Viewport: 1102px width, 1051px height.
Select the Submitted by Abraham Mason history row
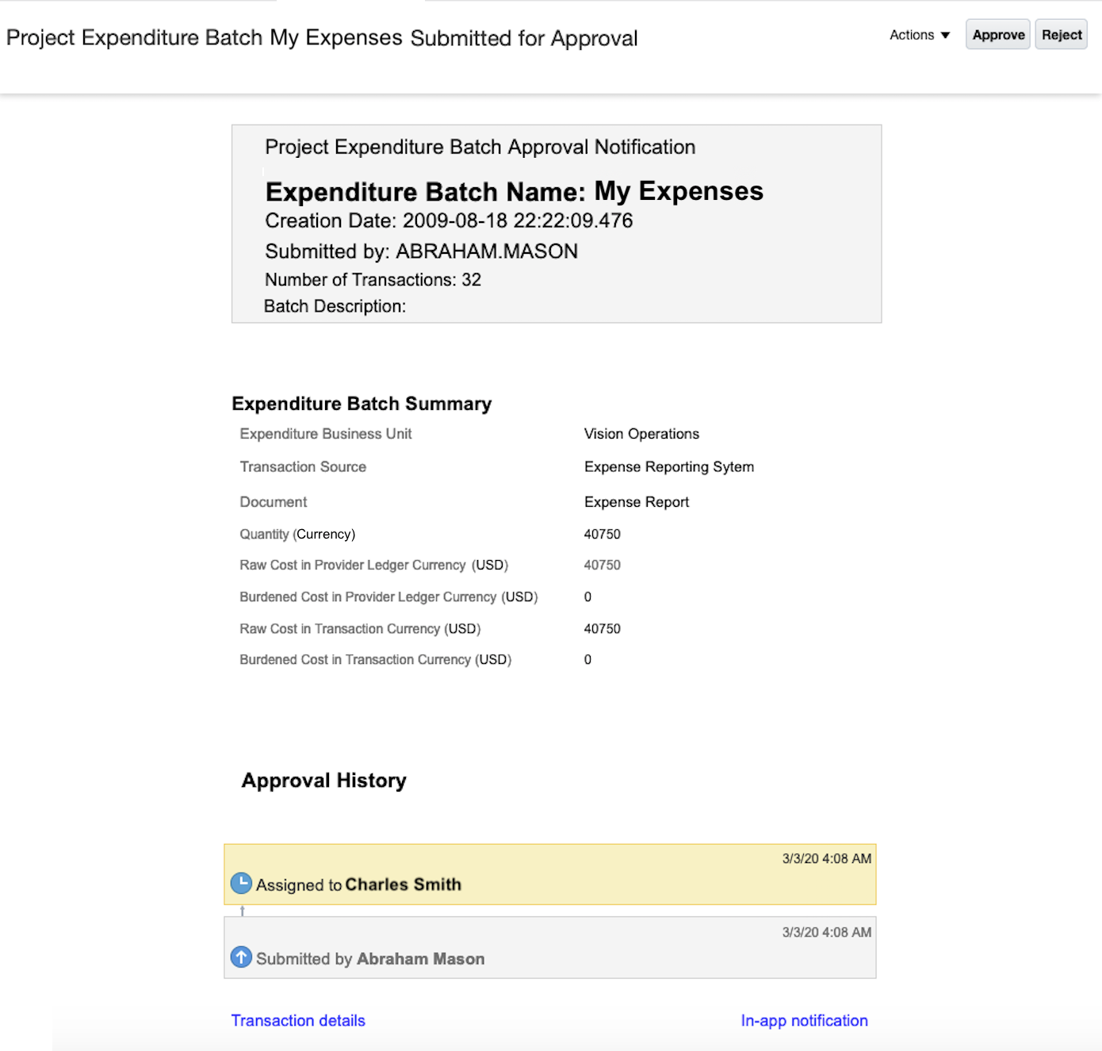tap(550, 948)
